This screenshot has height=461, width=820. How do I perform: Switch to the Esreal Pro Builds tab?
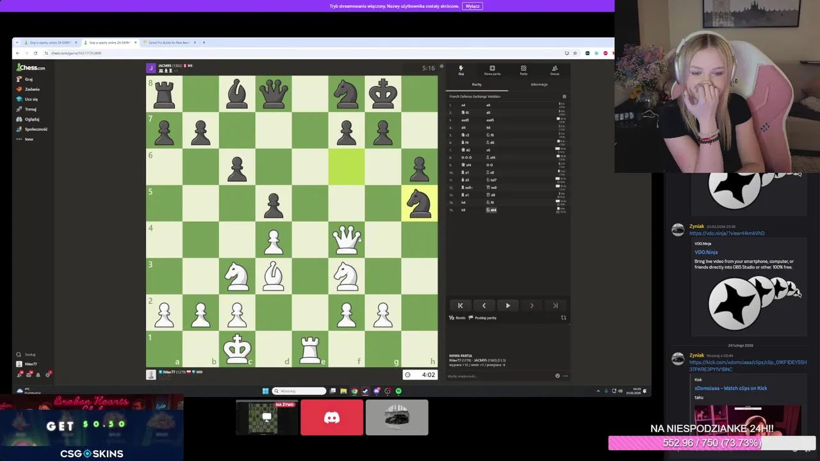[x=168, y=42]
